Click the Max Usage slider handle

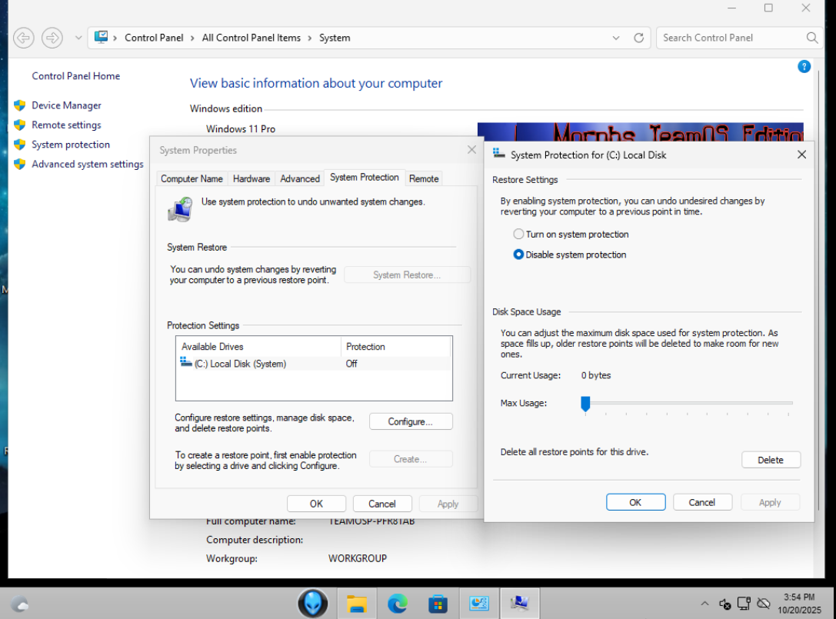click(585, 404)
